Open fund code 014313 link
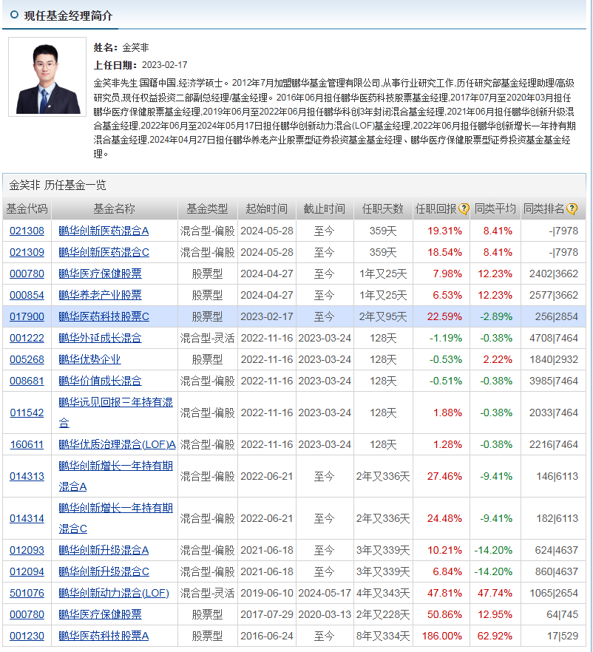The image size is (593, 652). pyautogui.click(x=27, y=476)
